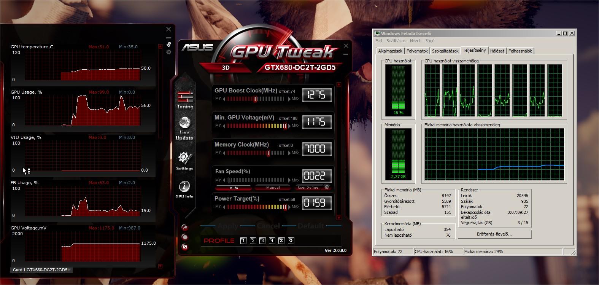
Task: Set fan mode to Manual
Action: tap(273, 188)
